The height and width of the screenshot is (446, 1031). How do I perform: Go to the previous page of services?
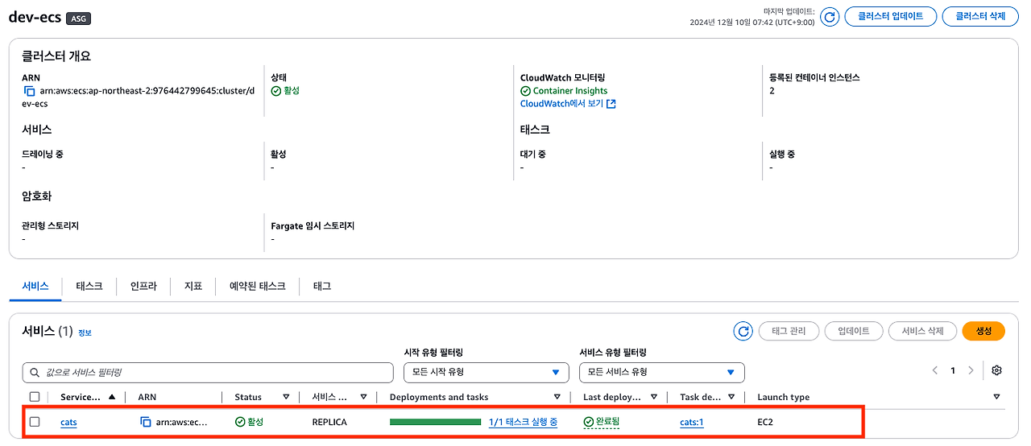(x=935, y=370)
